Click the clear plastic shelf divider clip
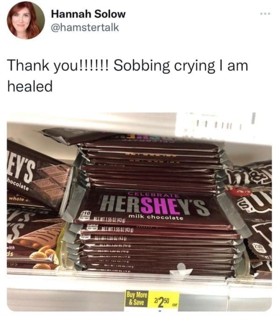 point(180,269)
